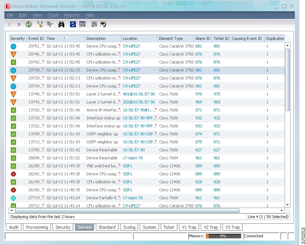Sort by the Ticket ID column header

click(x=221, y=38)
